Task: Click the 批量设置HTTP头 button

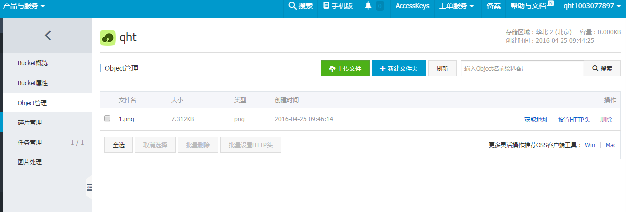Action: click(x=250, y=145)
